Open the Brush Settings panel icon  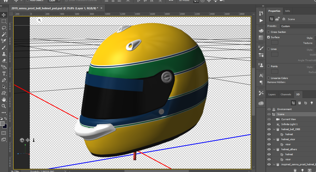261,48
